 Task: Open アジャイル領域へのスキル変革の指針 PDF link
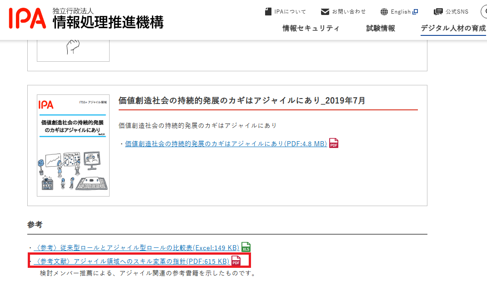pyautogui.click(x=132, y=261)
